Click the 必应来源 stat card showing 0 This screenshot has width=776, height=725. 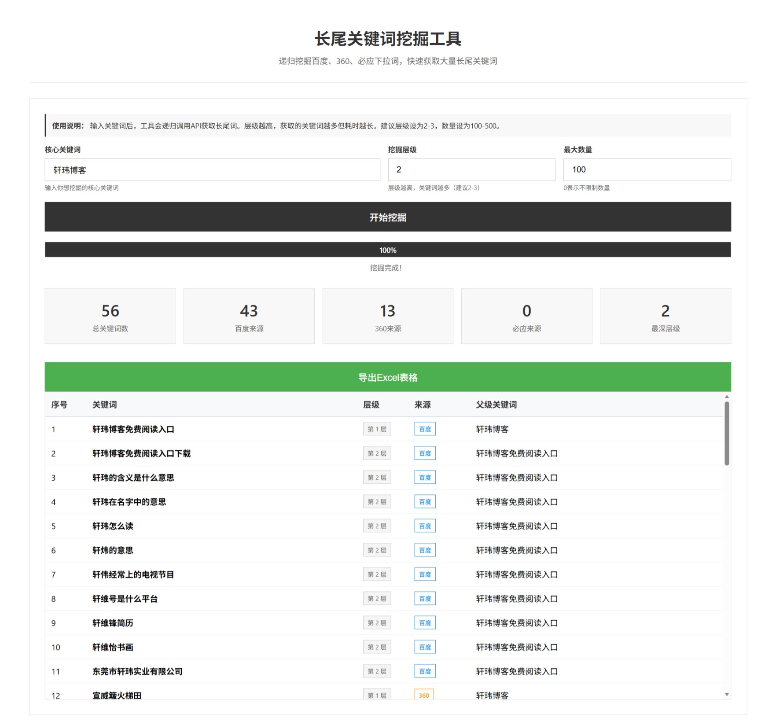tap(526, 316)
